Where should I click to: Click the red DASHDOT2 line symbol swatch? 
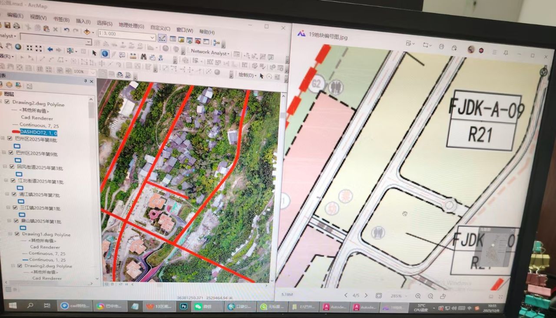pos(16,131)
